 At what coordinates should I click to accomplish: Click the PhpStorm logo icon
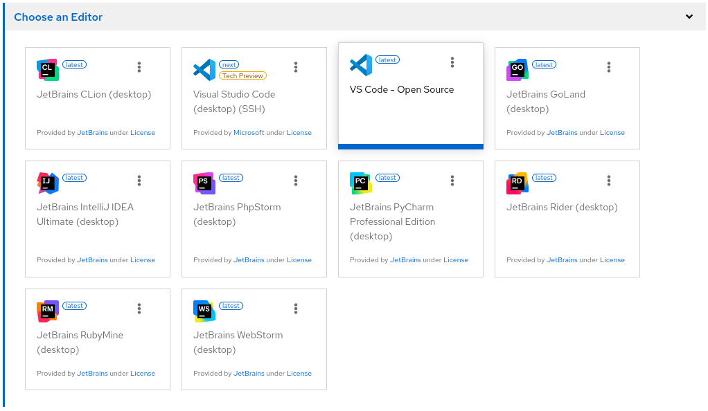click(204, 183)
